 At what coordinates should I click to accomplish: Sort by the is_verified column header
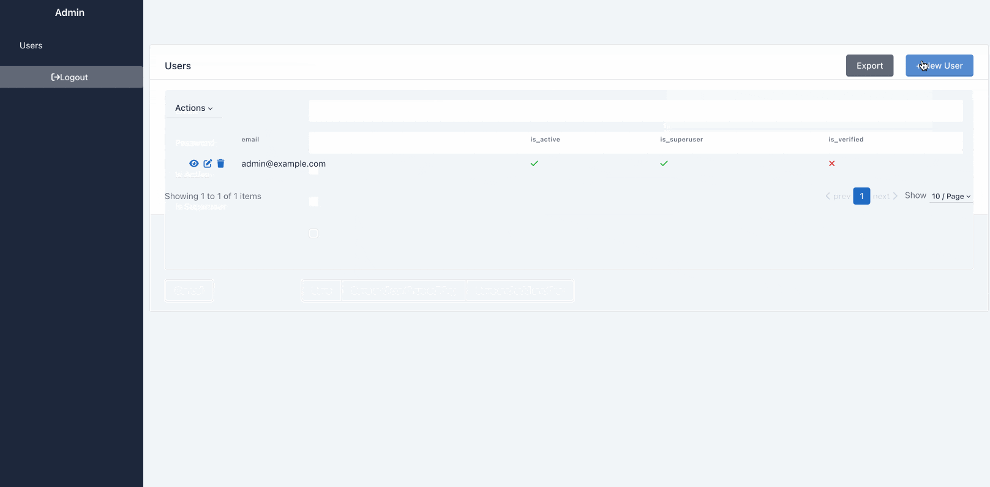[846, 140]
